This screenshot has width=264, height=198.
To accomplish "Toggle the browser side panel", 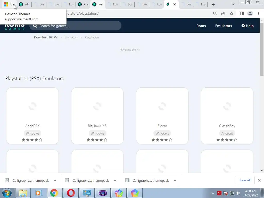I will click(x=242, y=13).
